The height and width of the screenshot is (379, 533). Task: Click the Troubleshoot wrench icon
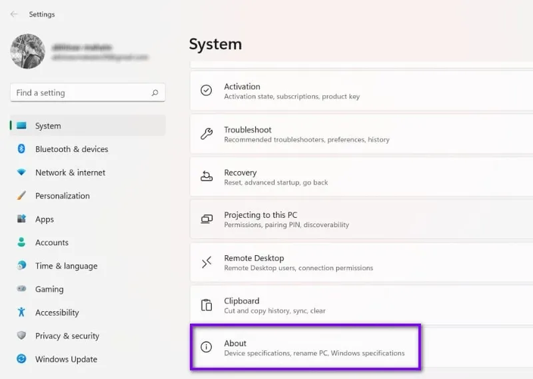click(207, 134)
